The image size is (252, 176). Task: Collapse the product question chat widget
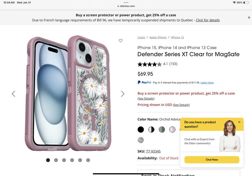(x=239, y=122)
